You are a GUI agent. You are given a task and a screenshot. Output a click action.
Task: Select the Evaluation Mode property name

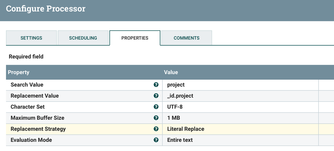pyautogui.click(x=31, y=140)
